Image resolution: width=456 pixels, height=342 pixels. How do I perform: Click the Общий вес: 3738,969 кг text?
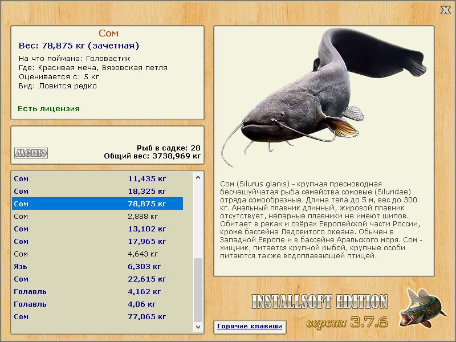coord(152,156)
